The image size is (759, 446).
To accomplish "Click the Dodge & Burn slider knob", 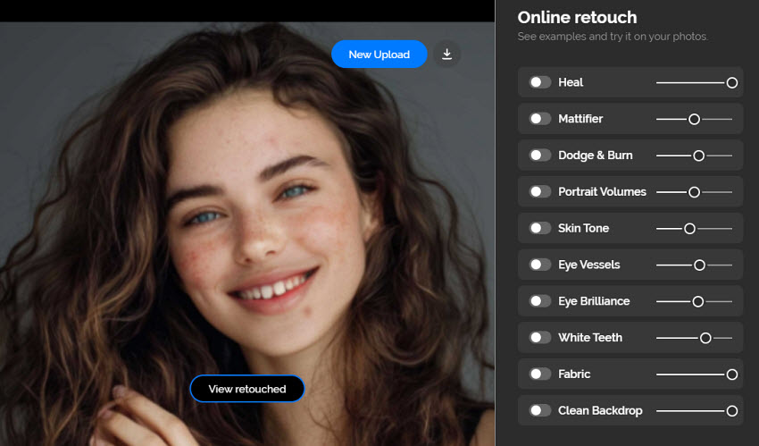I will (x=698, y=156).
